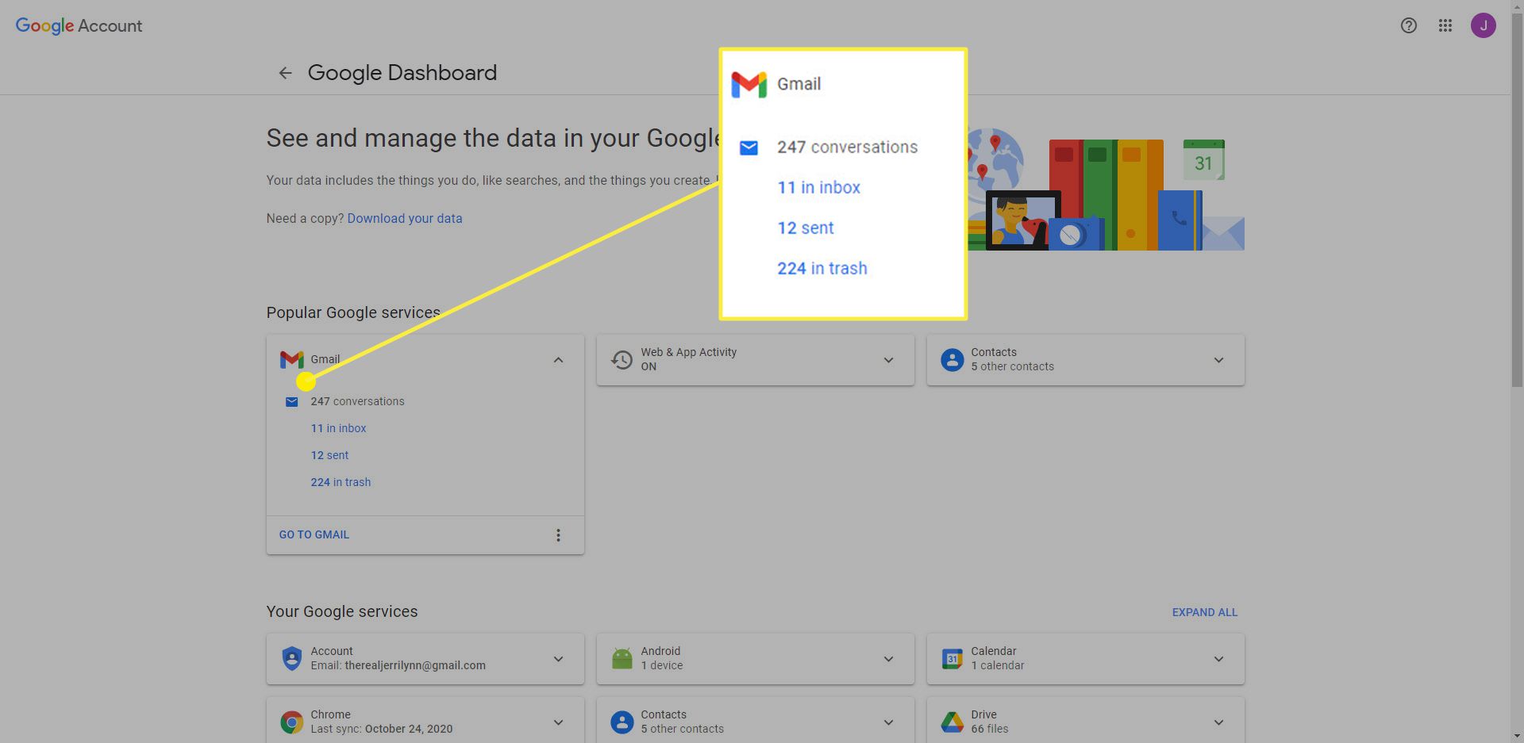Expand the Calendar card
Viewport: 1524px width, 743px height.
point(1218,659)
